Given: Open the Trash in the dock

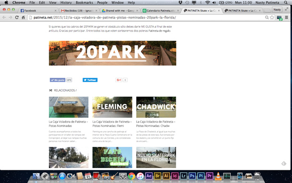Looking at the screenshot, I should coord(257,176).
